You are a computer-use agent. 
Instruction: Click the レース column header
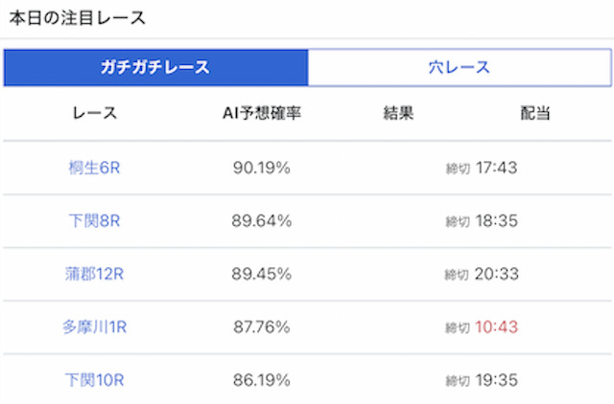click(95, 113)
